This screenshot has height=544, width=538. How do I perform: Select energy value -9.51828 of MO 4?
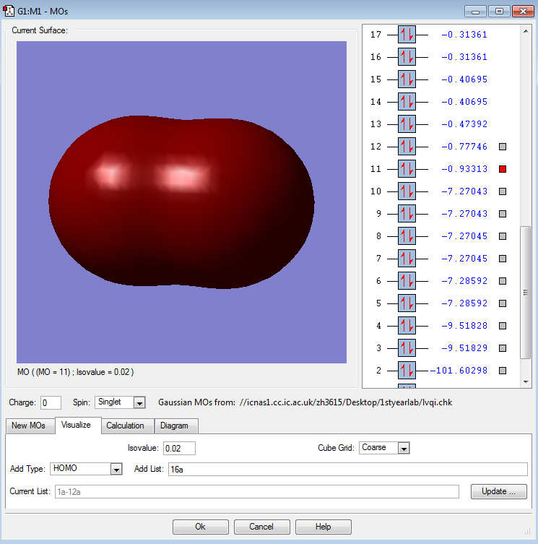click(464, 326)
